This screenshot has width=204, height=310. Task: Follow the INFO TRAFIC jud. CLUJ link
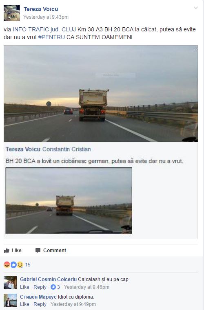(x=44, y=29)
